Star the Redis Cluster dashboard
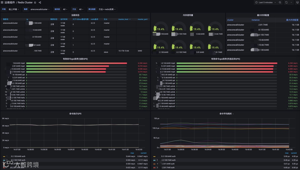The width and height of the screenshot is (300, 170). (x=35, y=2)
